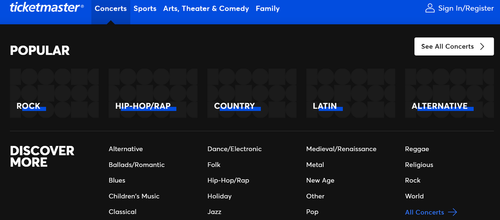This screenshot has height=220, width=500.
Task: Open the Concerts menu tab
Action: point(111,9)
